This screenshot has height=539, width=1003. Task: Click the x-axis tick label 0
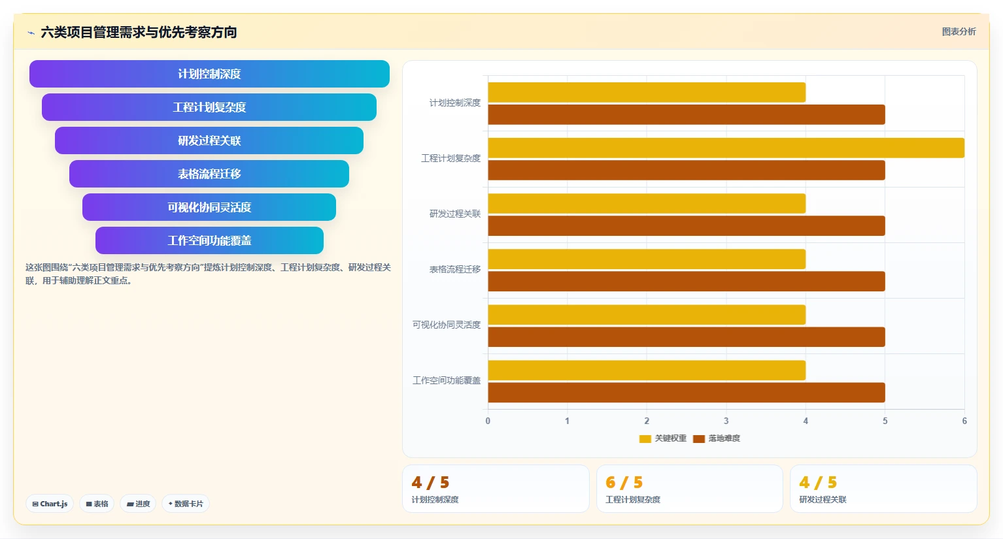pyautogui.click(x=488, y=421)
